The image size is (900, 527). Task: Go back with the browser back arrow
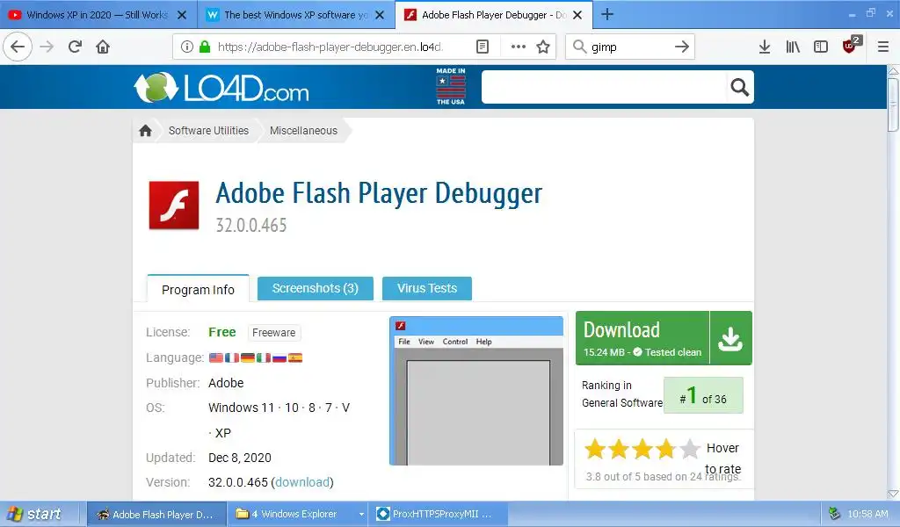[18, 47]
